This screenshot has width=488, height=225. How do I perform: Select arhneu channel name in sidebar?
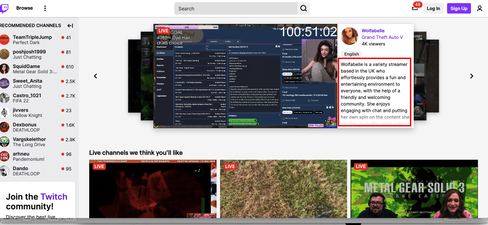(x=21, y=154)
